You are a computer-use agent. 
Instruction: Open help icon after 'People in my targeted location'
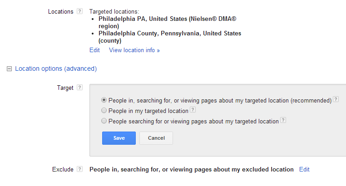click(193, 110)
